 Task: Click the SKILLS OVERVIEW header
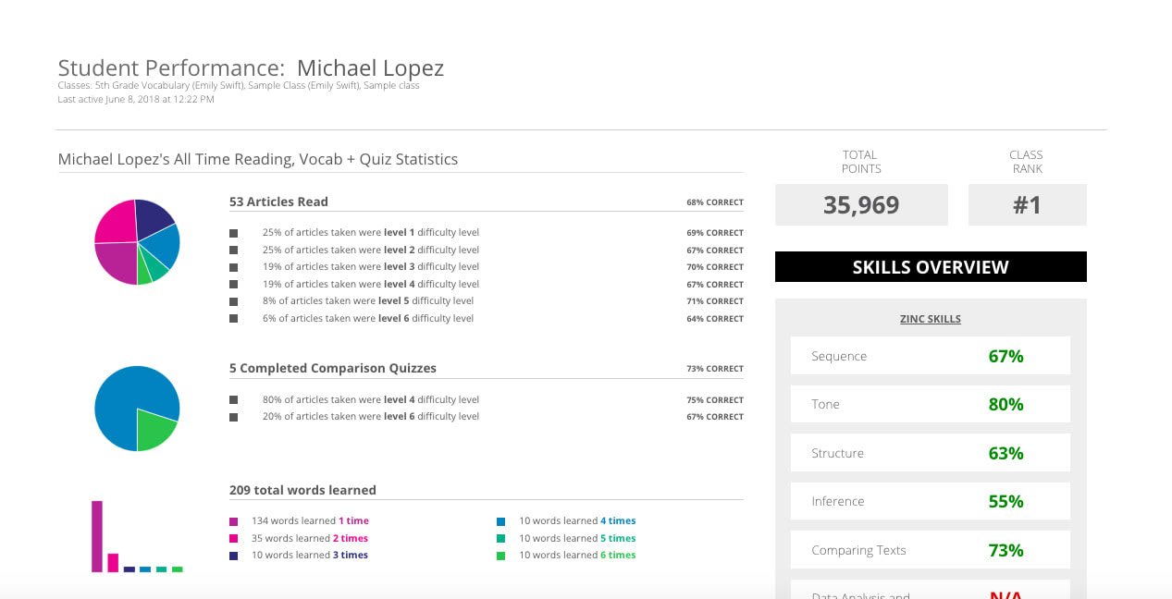pos(930,266)
